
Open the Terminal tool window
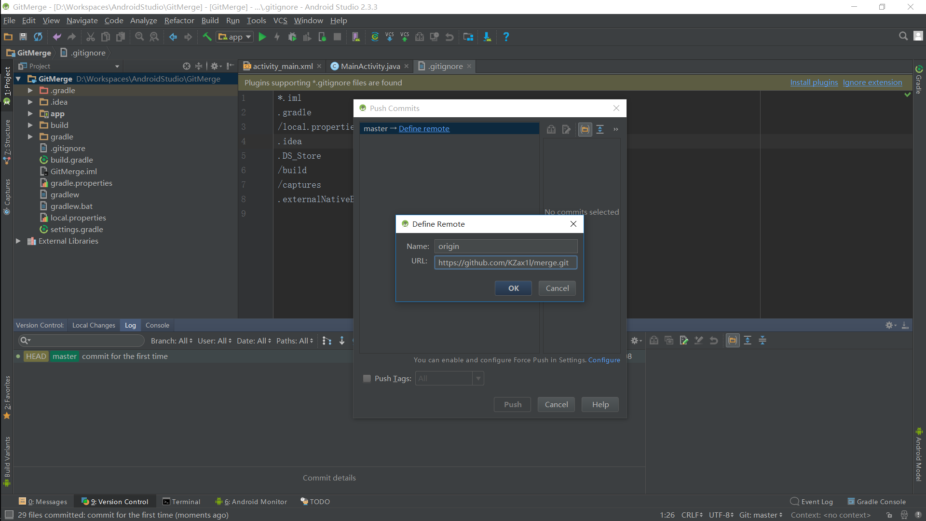181,502
